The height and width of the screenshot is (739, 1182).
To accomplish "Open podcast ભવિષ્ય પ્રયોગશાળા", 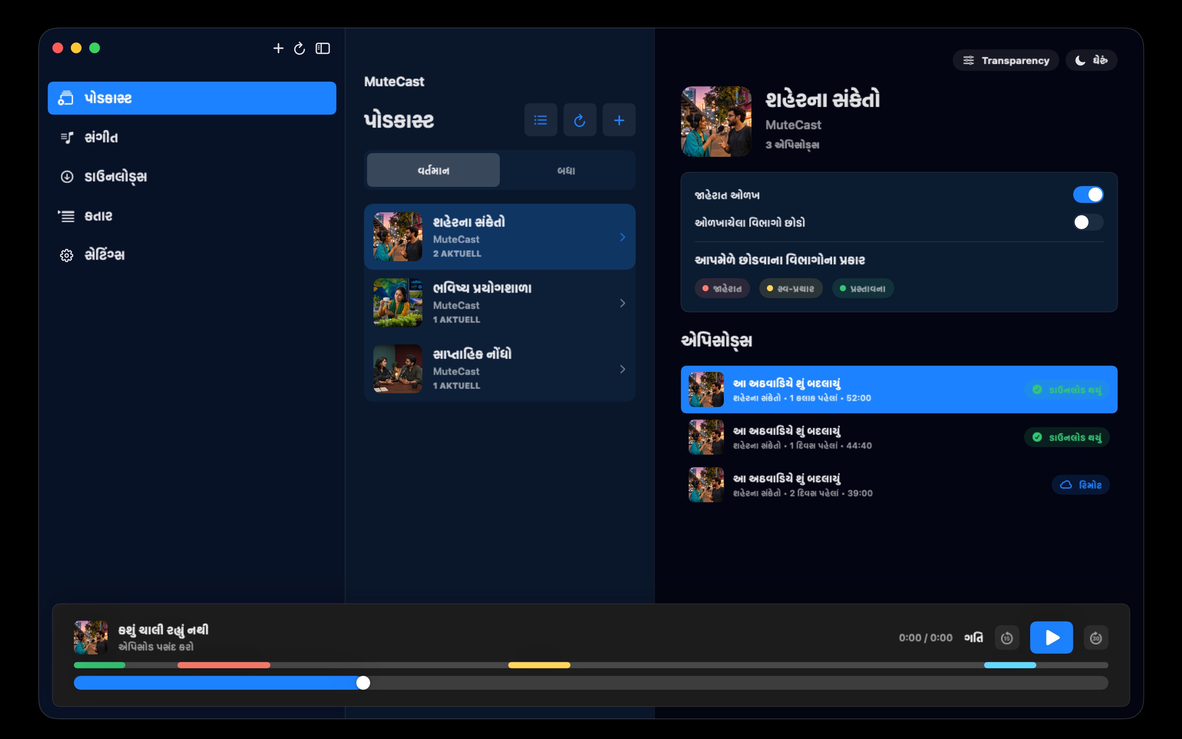I will click(x=499, y=303).
